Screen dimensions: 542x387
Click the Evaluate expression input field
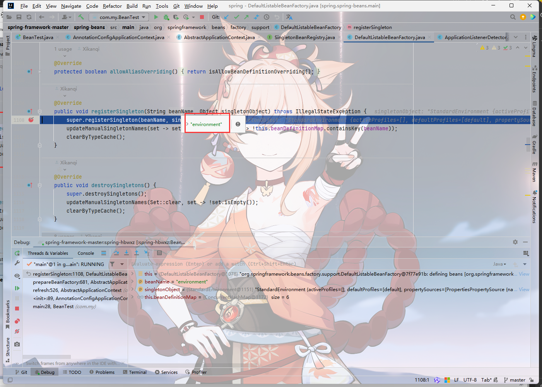click(309, 264)
